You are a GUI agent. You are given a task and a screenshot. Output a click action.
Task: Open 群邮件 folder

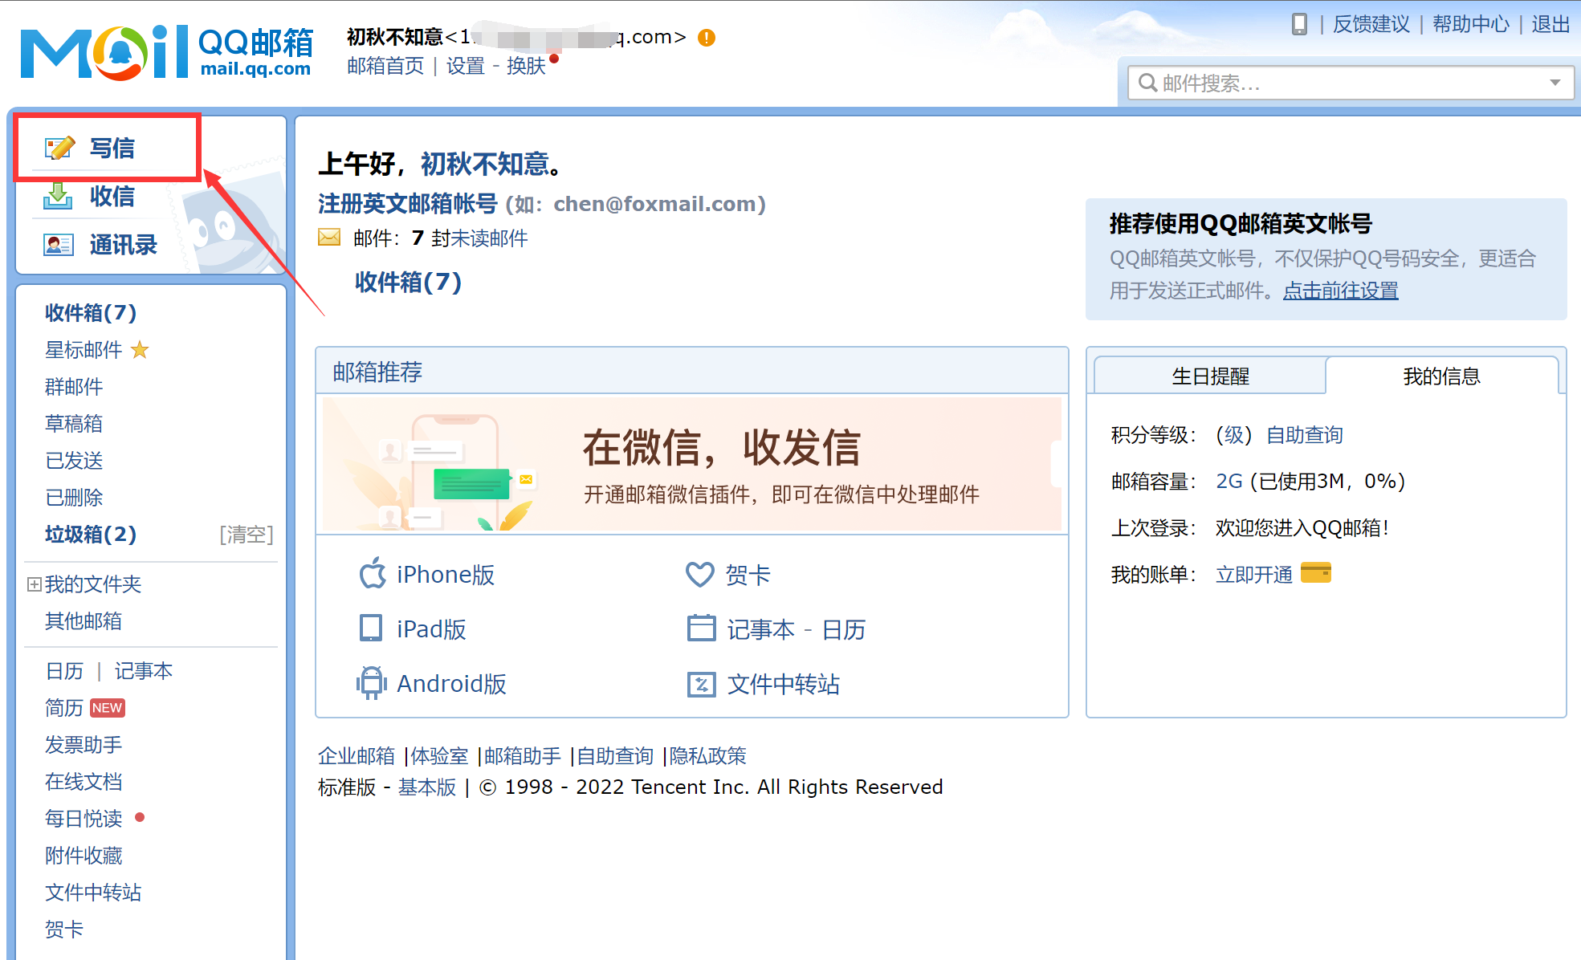click(74, 387)
